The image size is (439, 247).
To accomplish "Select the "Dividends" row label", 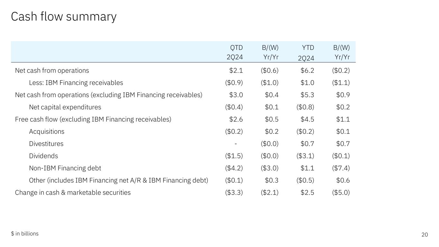I will (43, 156).
